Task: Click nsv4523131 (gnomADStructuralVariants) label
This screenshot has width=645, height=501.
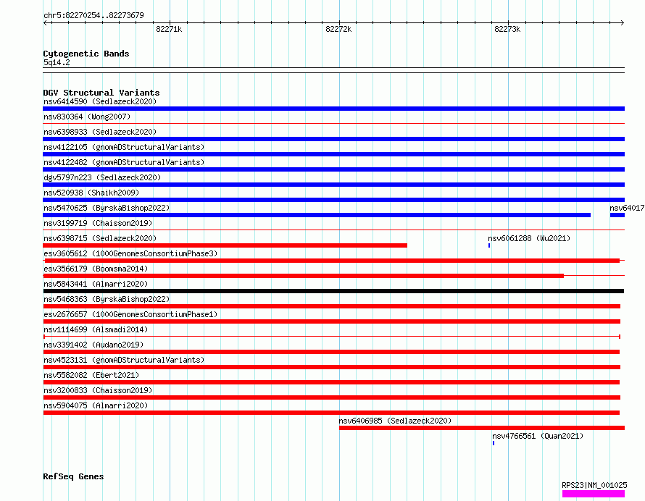Action: [124, 360]
